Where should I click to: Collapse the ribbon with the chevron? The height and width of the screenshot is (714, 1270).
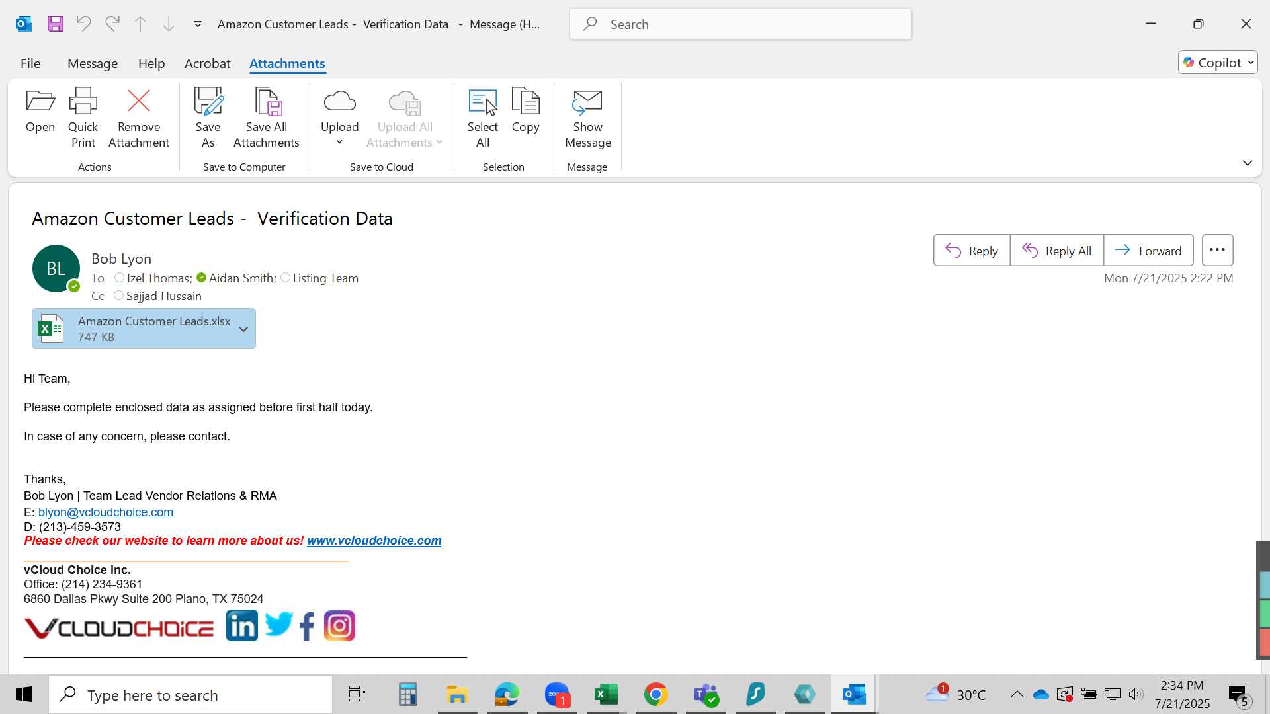click(1248, 163)
